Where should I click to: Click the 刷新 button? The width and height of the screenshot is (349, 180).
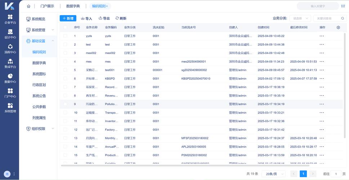click(121, 18)
